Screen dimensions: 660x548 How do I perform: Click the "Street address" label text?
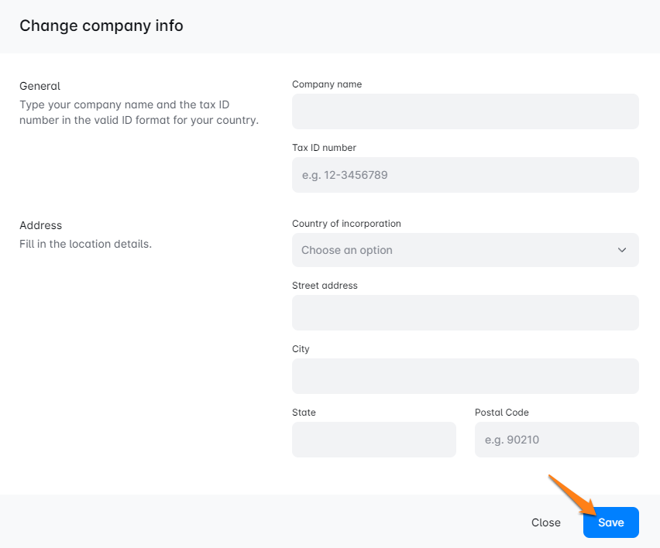(325, 286)
